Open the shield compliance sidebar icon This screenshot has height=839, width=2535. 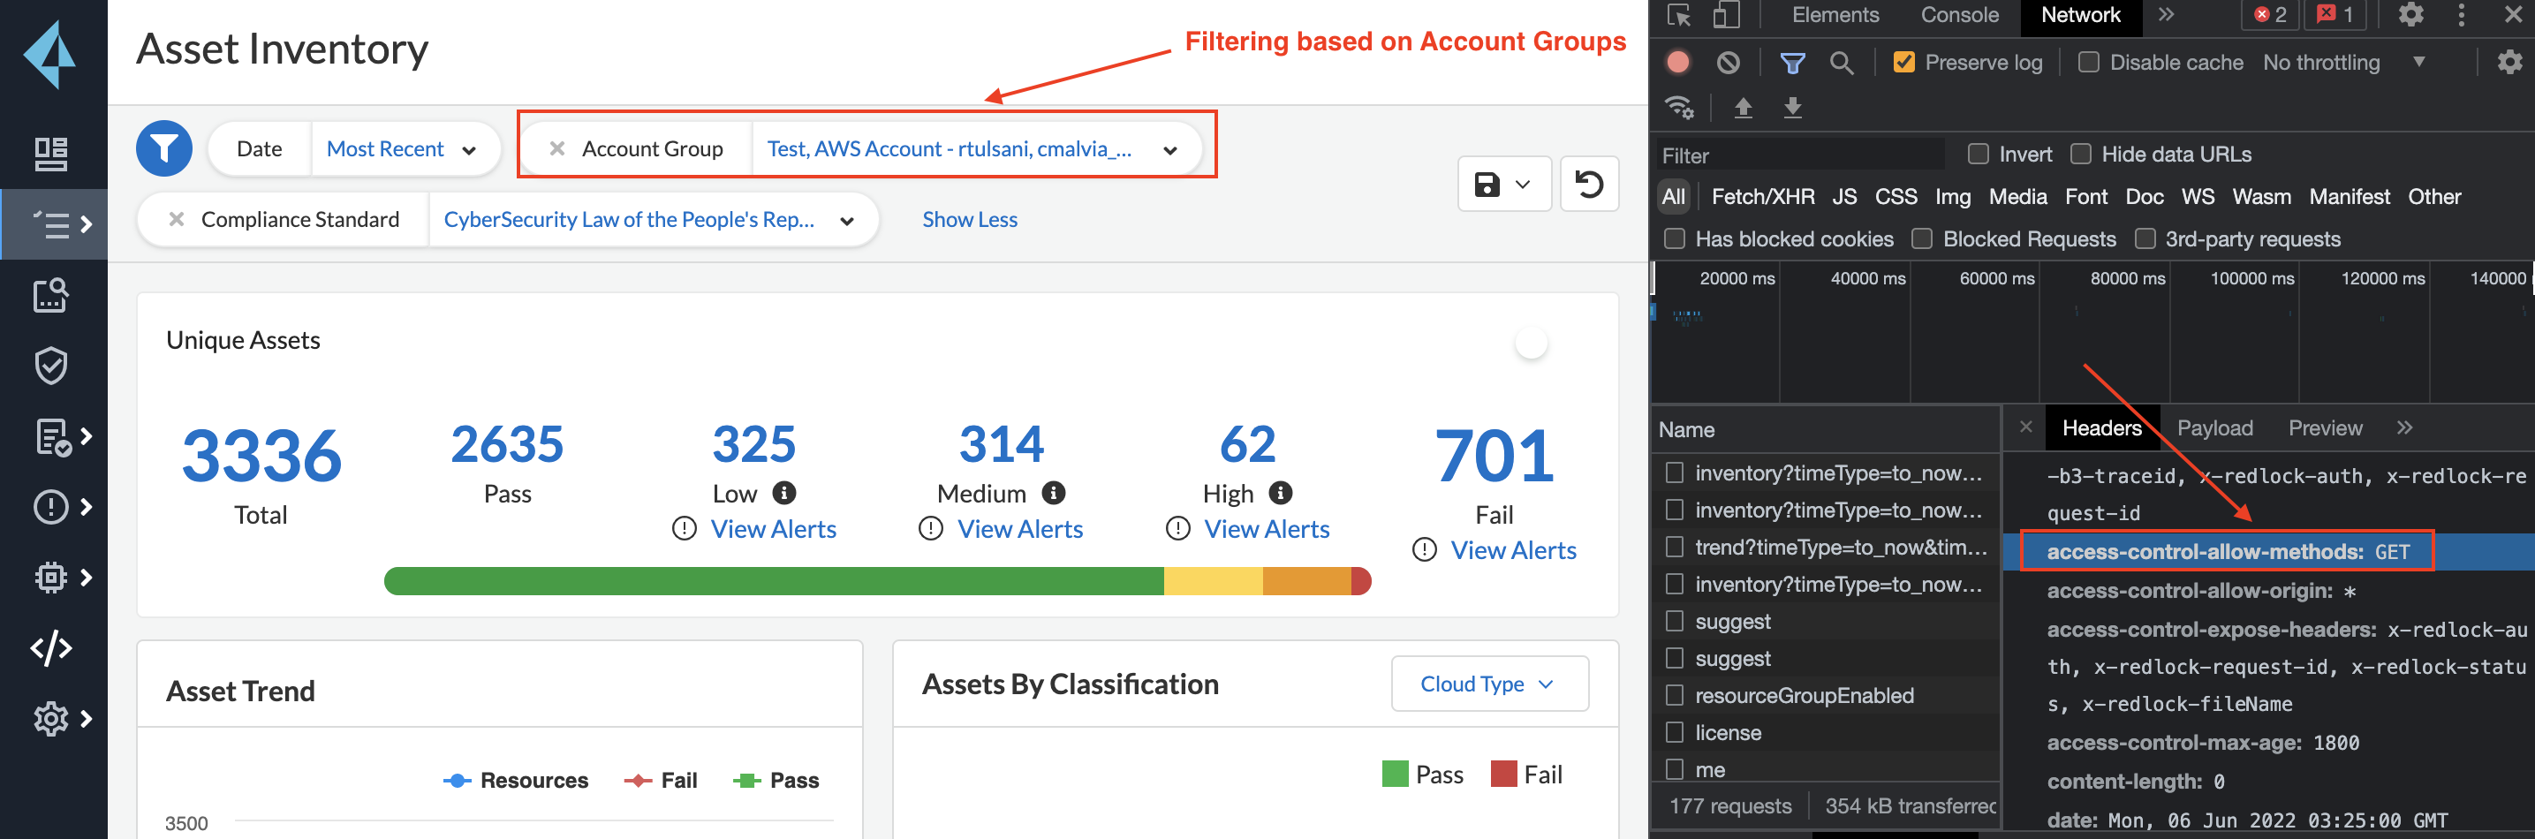tap(51, 365)
